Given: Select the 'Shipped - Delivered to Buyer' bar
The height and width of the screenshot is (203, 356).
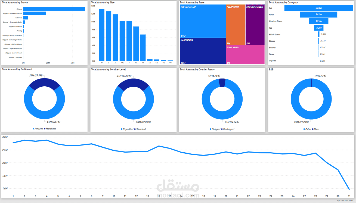Looking at the screenshot, I should (35, 13).
